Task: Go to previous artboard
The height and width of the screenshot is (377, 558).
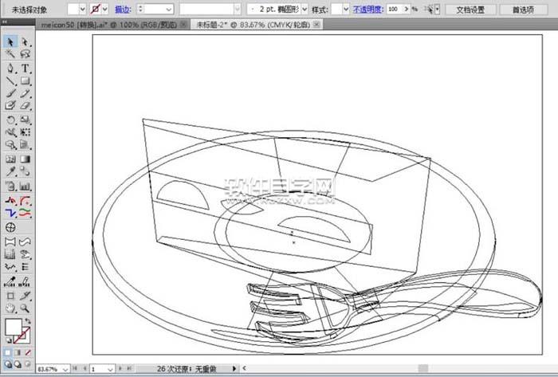Action: (84, 368)
